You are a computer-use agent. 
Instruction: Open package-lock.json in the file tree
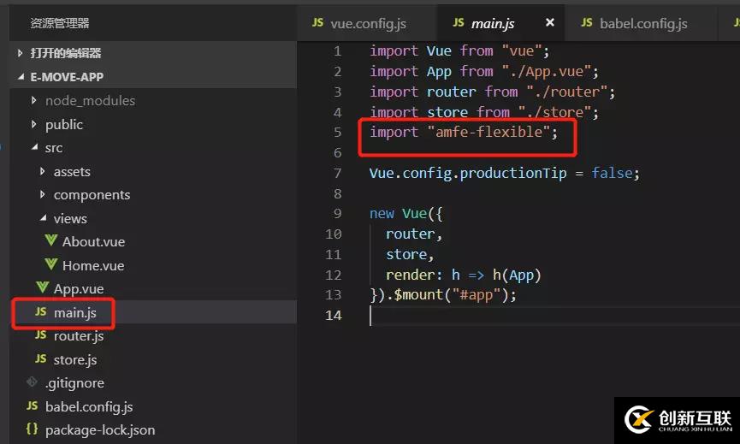point(100,430)
